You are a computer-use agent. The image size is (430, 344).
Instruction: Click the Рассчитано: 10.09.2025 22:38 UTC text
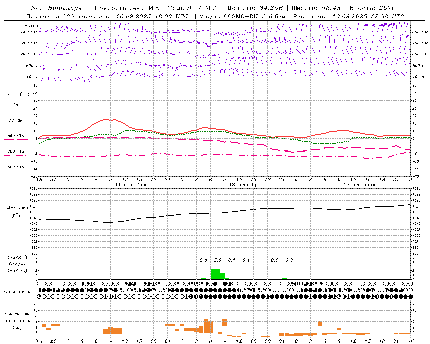[x=349, y=16]
